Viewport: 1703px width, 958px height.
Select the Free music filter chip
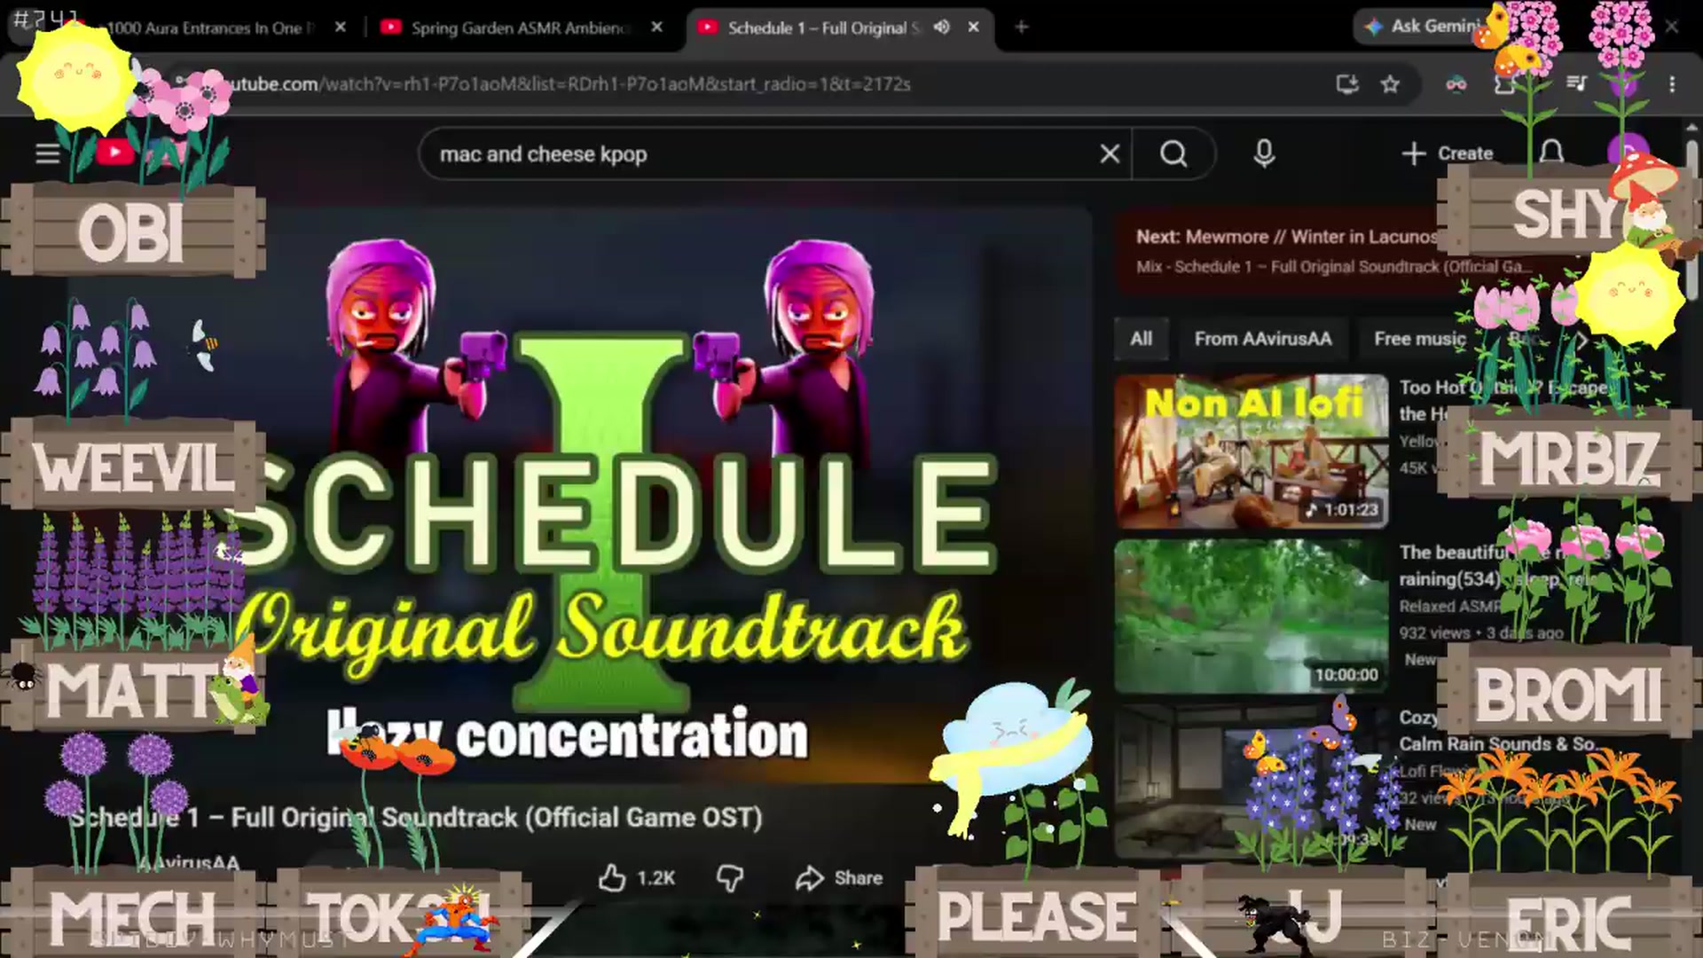[x=1419, y=339]
